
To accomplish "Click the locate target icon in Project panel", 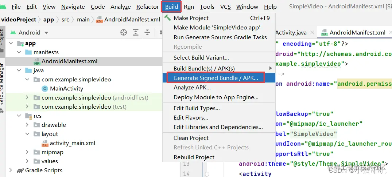I will [124, 32].
